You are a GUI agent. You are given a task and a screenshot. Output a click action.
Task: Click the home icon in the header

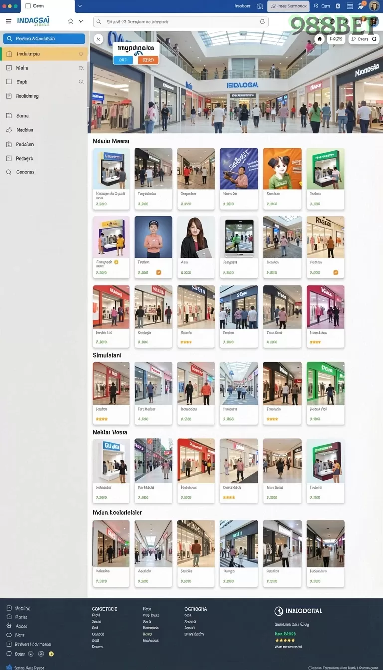[x=70, y=21]
